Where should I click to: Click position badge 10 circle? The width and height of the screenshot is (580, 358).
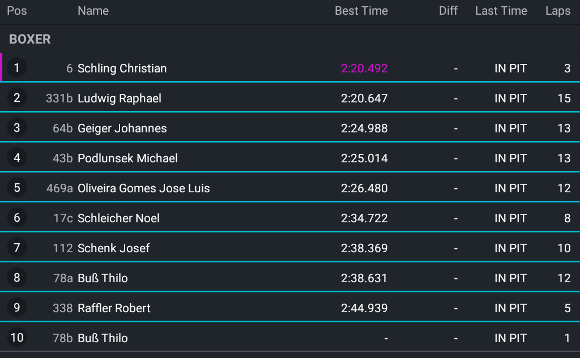[x=16, y=337]
